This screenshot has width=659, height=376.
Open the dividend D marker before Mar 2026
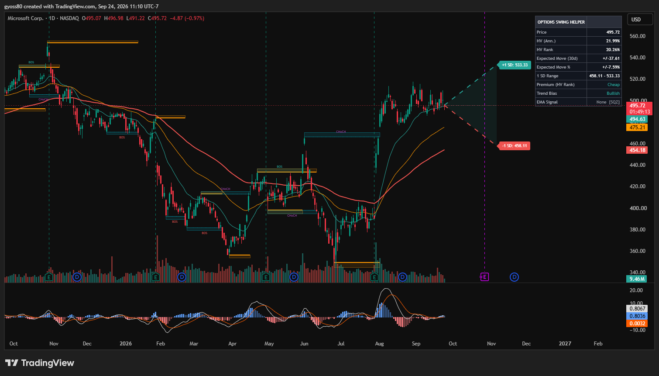pos(182,277)
